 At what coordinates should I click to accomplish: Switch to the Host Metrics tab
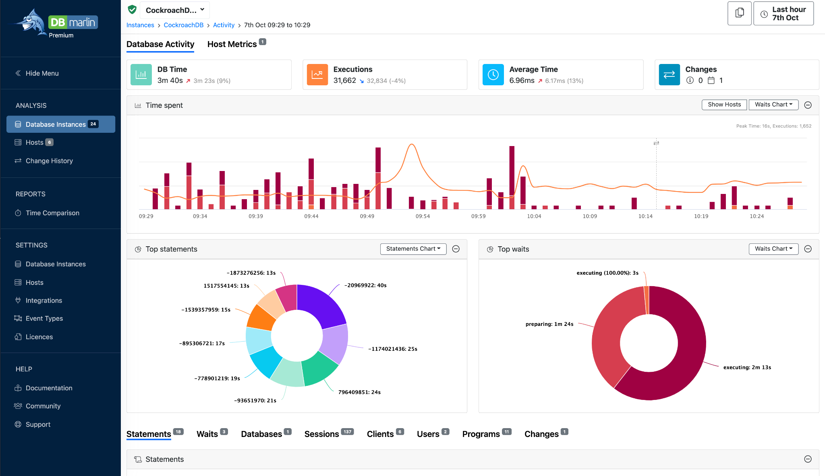click(x=232, y=44)
